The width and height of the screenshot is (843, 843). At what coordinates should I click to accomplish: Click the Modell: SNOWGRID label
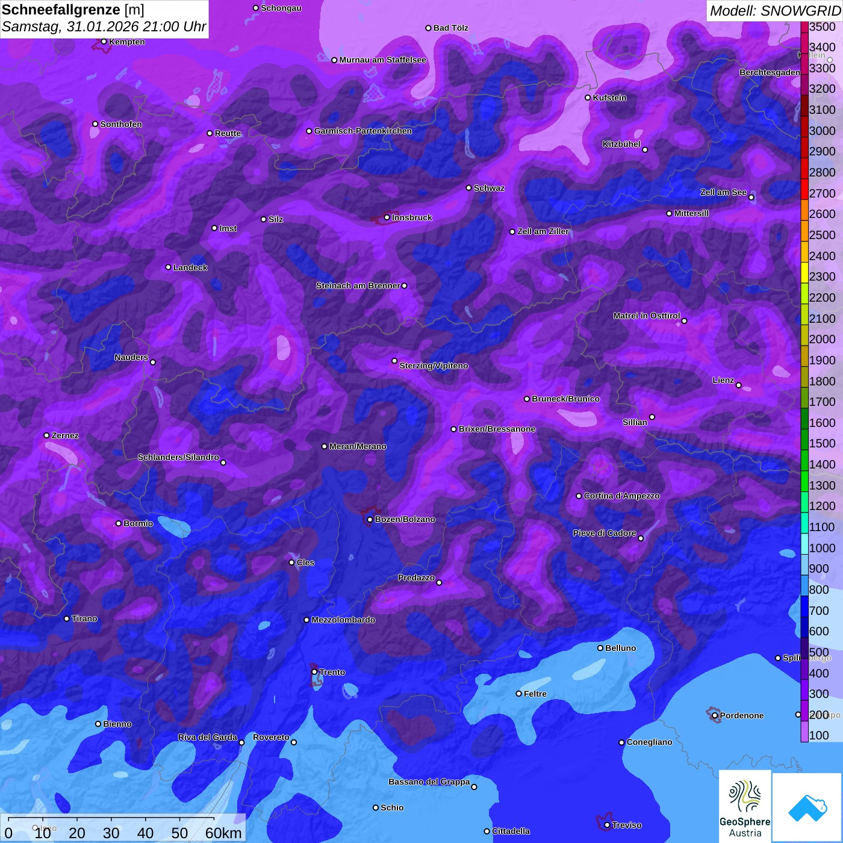[775, 10]
